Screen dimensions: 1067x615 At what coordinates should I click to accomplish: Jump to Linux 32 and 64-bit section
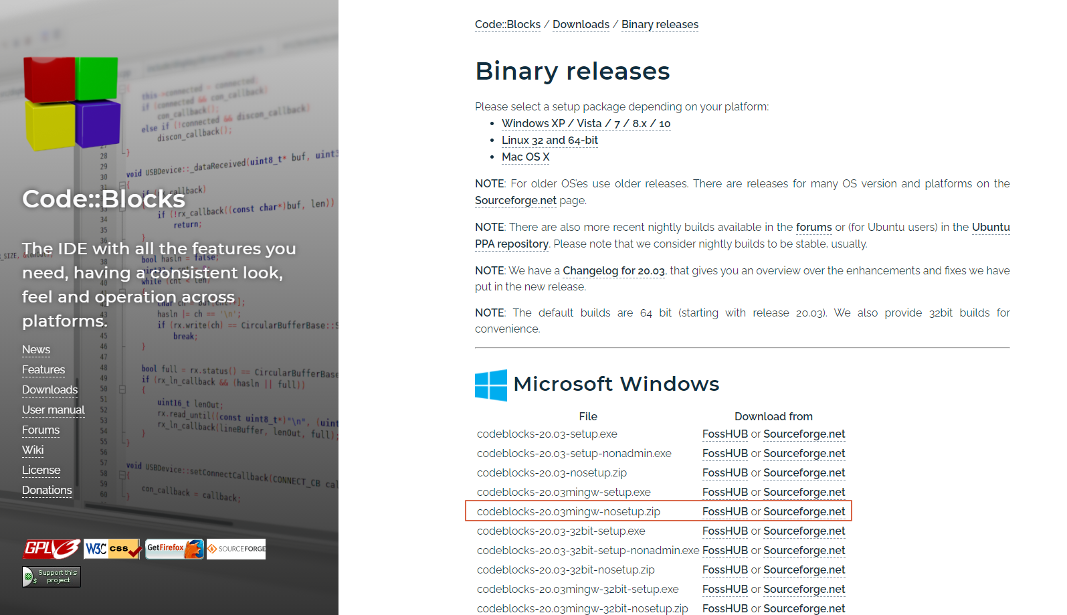pyautogui.click(x=550, y=141)
